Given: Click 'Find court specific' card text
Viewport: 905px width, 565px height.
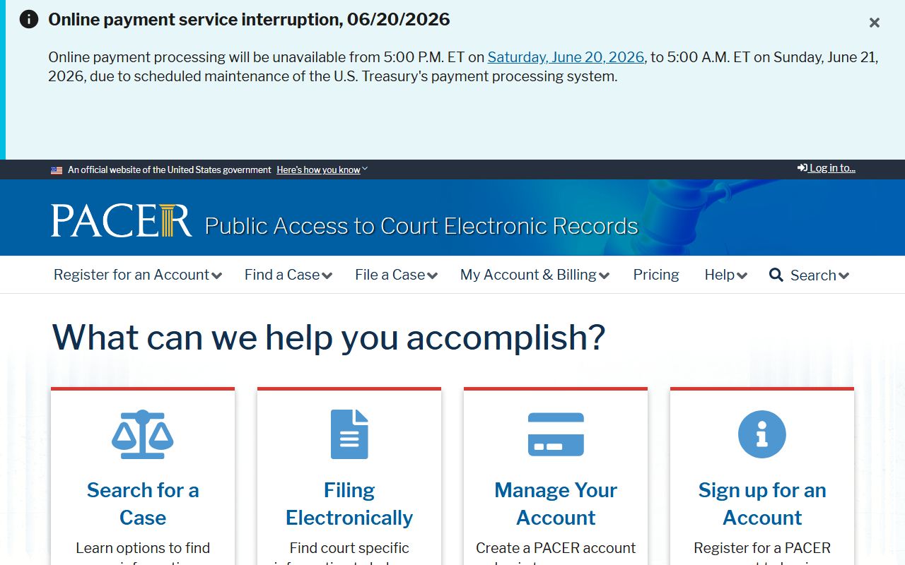Looking at the screenshot, I should 349,548.
